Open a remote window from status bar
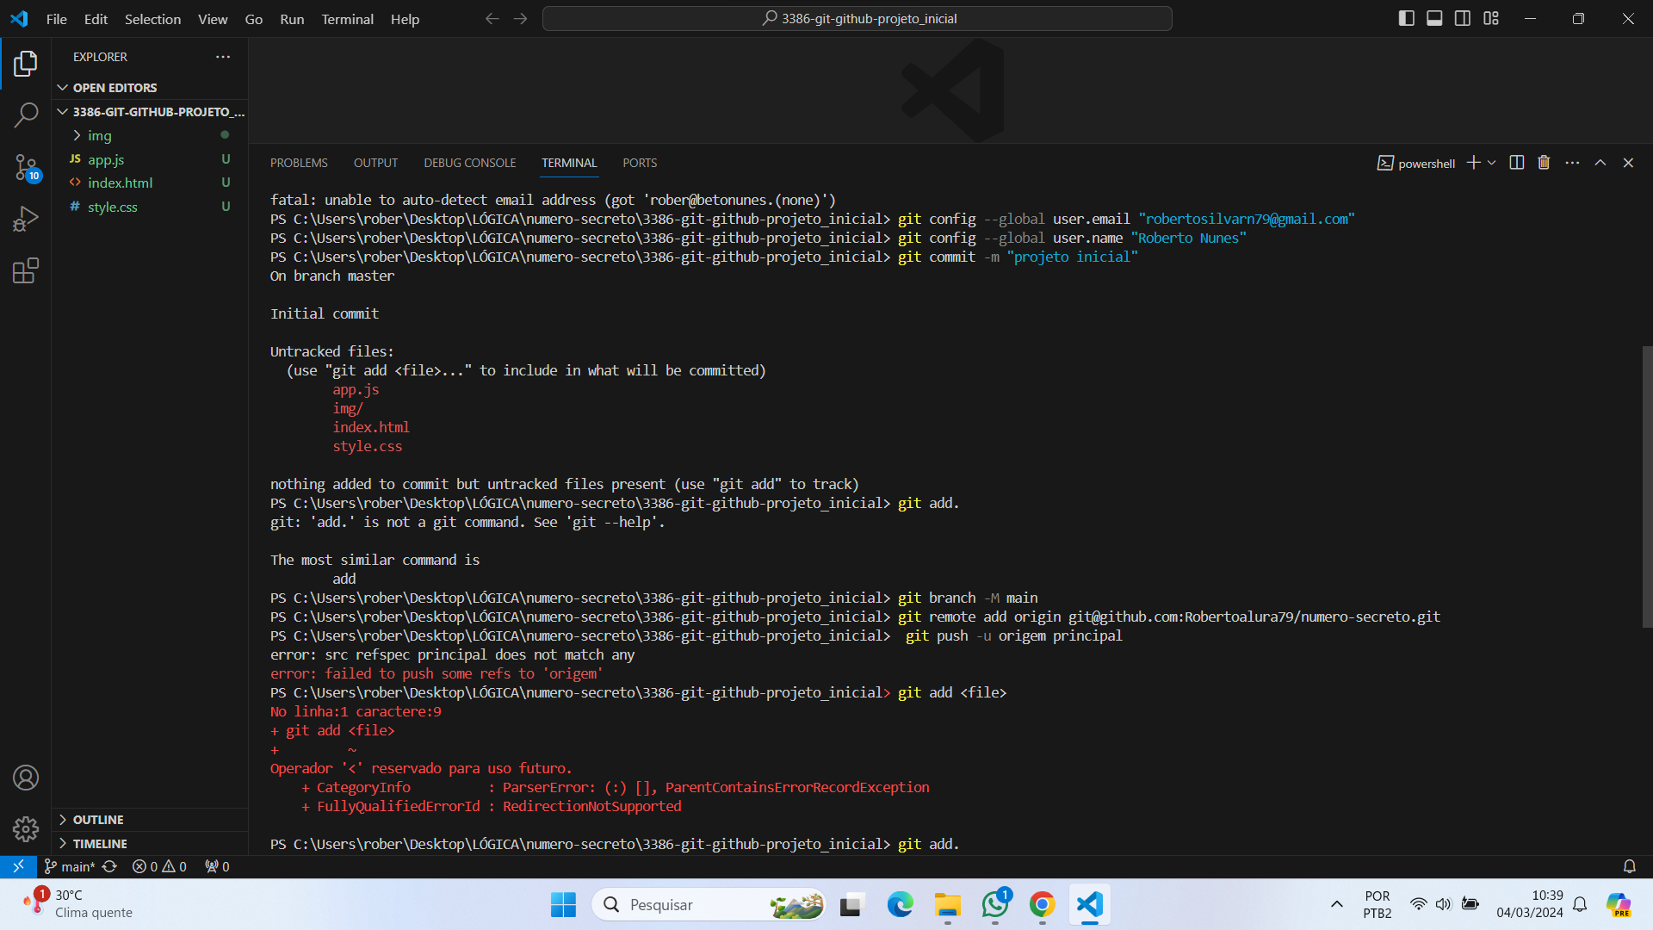This screenshot has width=1653, height=930. [18, 866]
